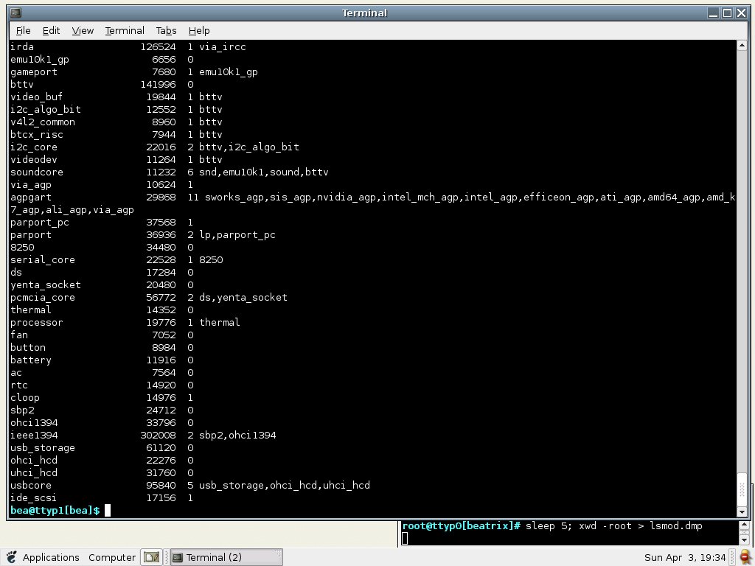This screenshot has height=566, width=755.
Task: Click up arrow of root terminal scrollbar
Action: (x=744, y=525)
